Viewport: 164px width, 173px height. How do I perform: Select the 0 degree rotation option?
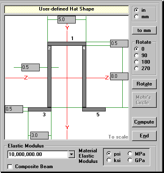coord(136,49)
